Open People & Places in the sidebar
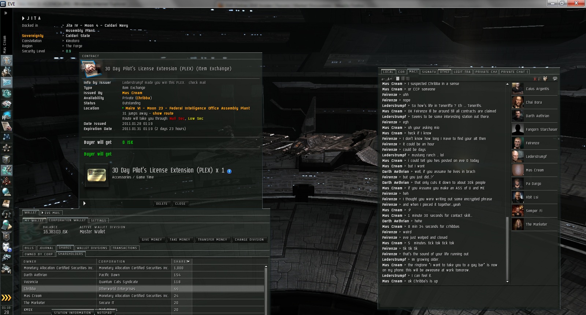586x315 pixels. pos(7,71)
